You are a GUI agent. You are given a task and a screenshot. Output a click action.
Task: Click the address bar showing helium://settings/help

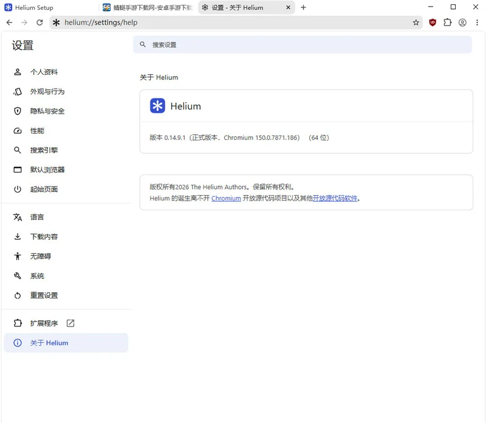pyautogui.click(x=236, y=22)
